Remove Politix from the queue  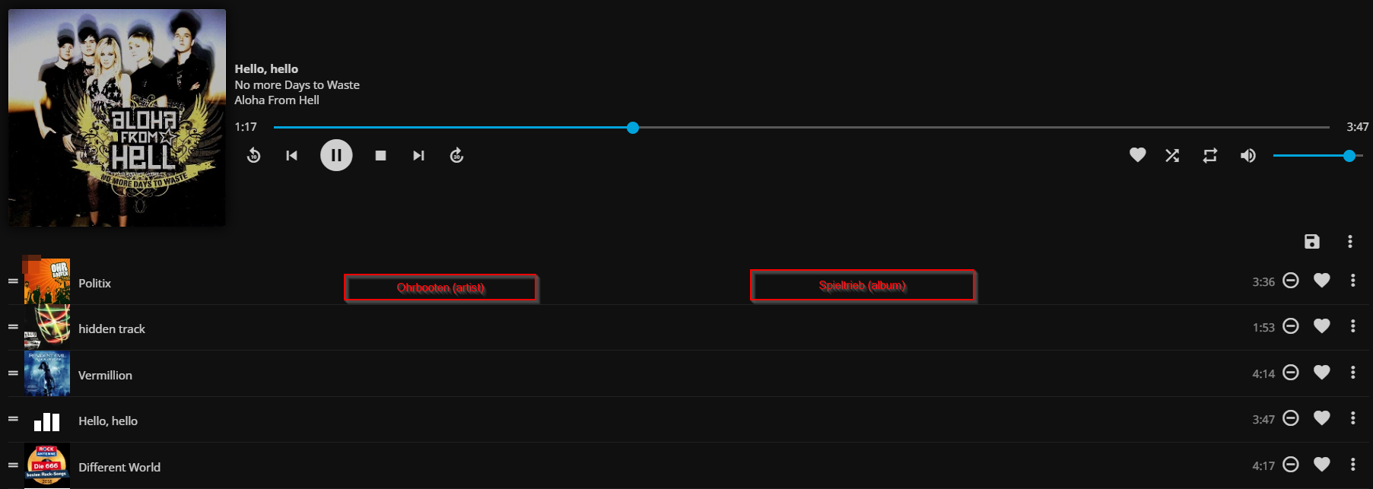pos(1290,281)
